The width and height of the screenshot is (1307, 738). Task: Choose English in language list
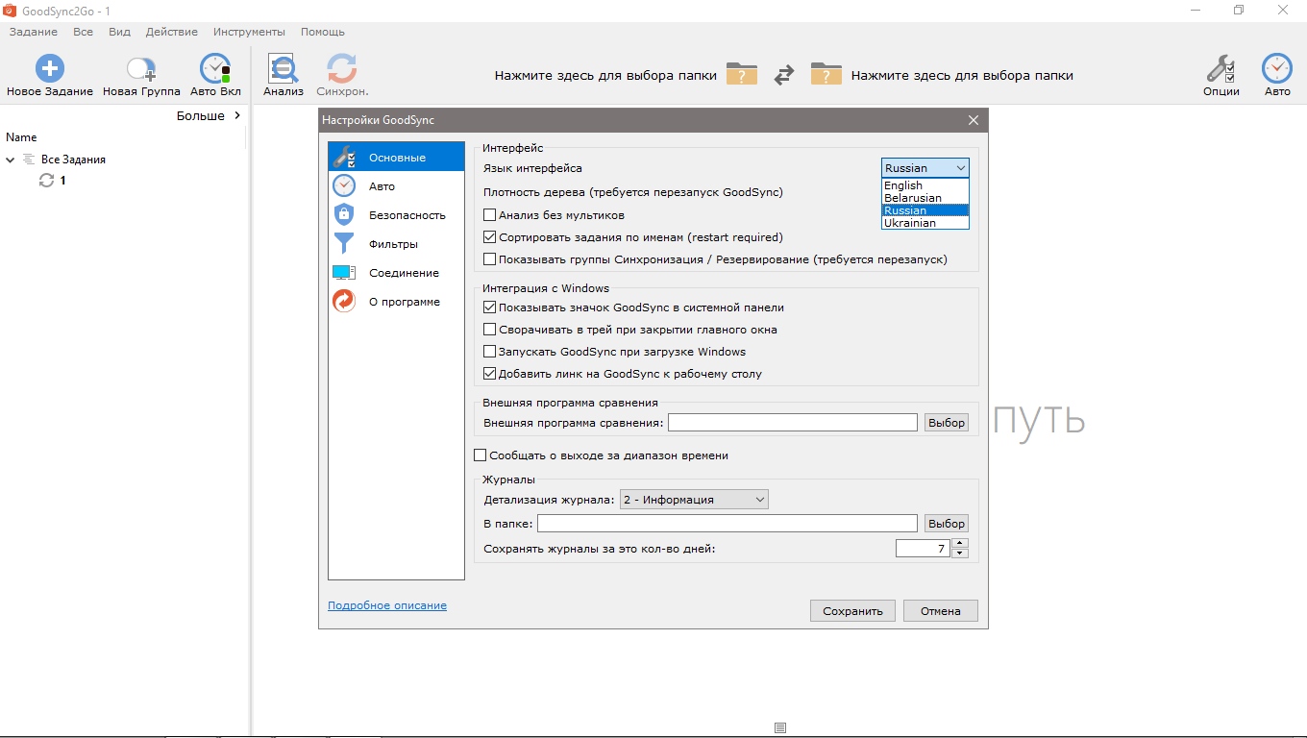click(925, 185)
